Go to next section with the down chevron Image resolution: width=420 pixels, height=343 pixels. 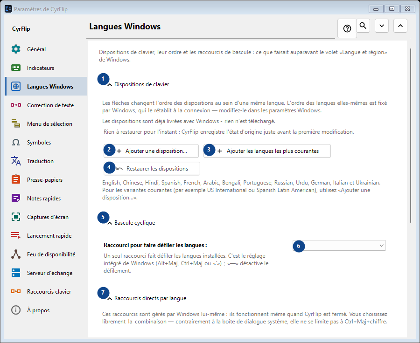pyautogui.click(x=382, y=26)
